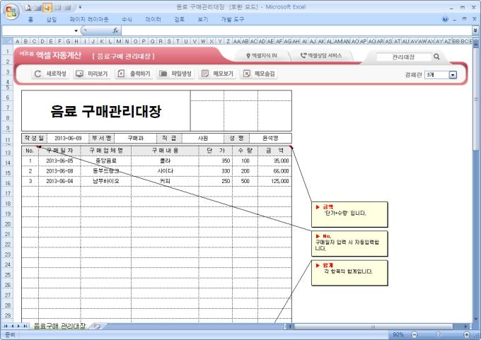
Task: Select the 작성일 value 2013-06-09
Action: 68,139
